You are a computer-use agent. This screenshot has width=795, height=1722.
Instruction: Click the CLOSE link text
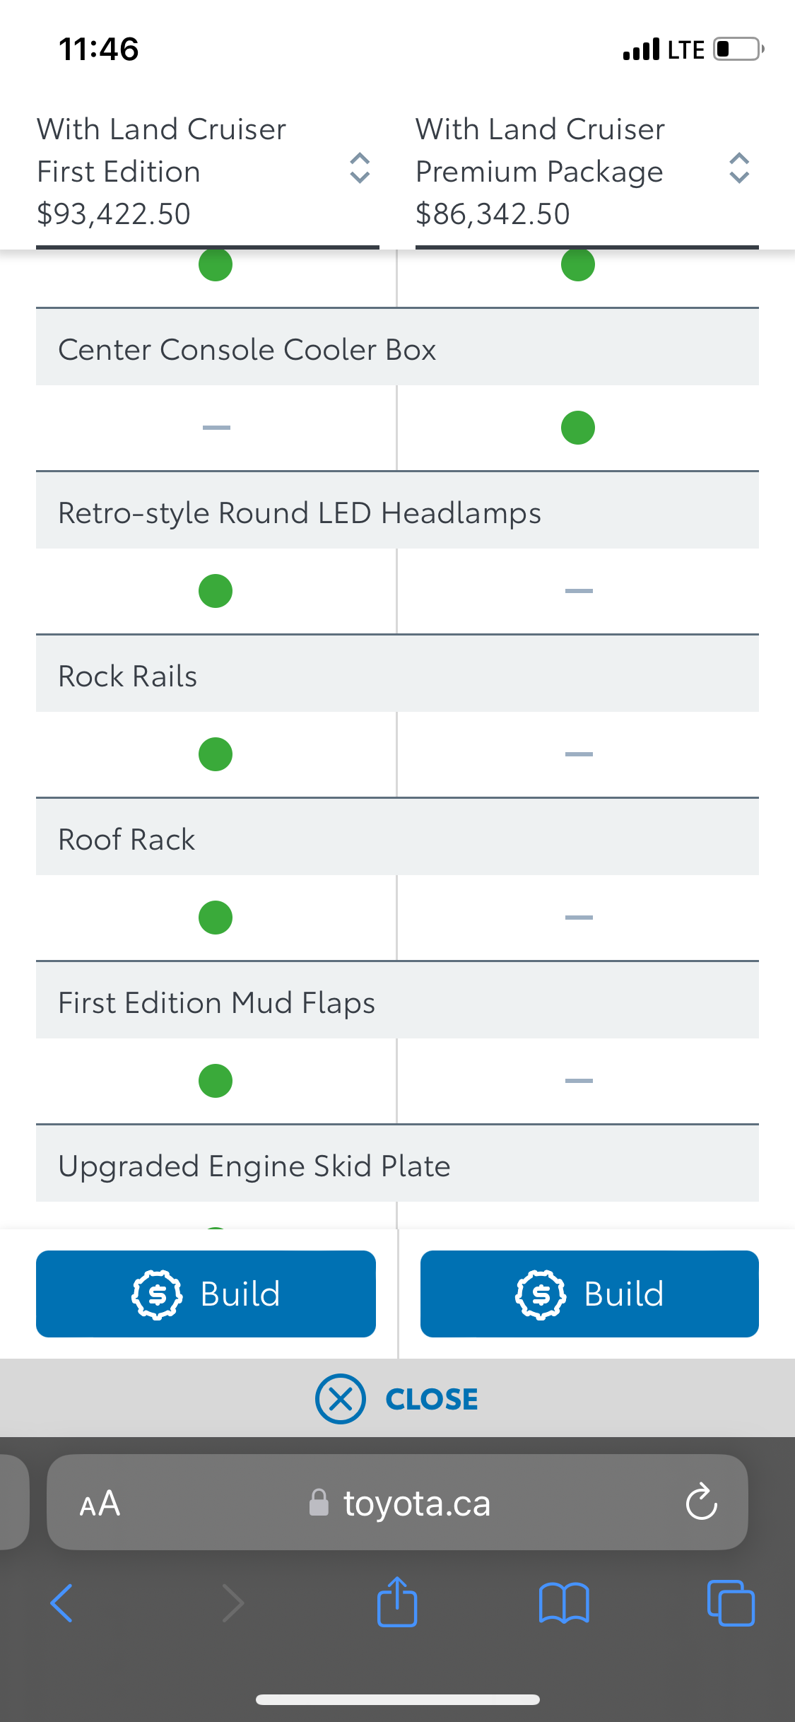tap(432, 1399)
